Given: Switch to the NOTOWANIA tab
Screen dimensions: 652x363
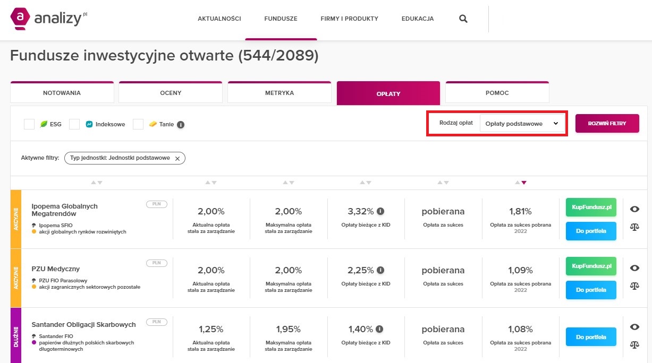Looking at the screenshot, I should click(62, 93).
